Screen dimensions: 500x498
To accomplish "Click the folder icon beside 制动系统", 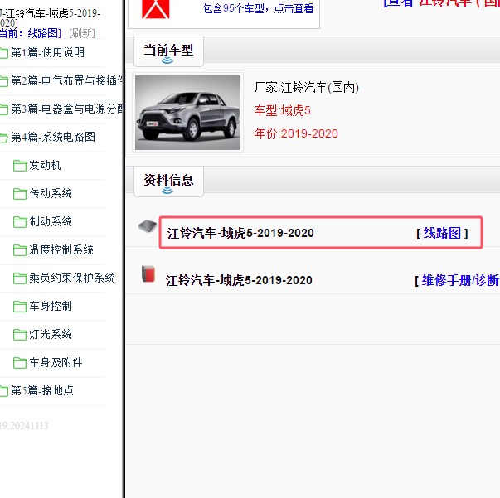I will pyautogui.click(x=20, y=222).
